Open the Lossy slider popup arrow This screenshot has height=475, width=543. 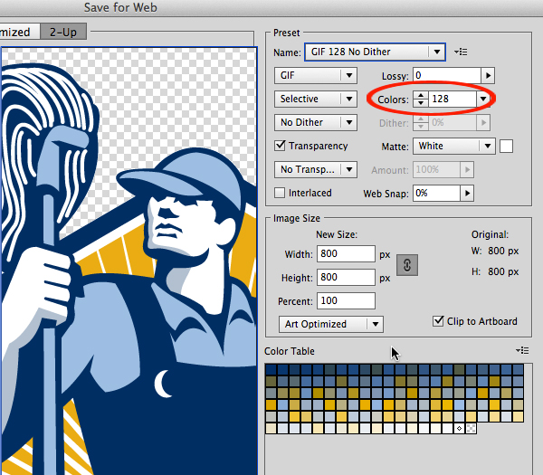point(488,75)
